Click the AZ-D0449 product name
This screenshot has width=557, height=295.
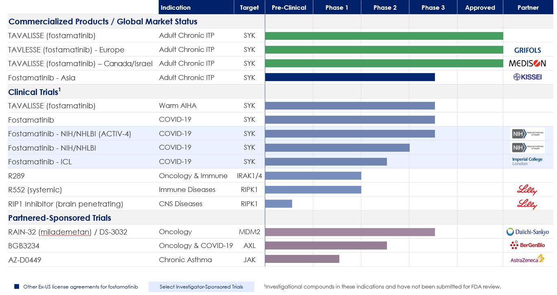pyautogui.click(x=25, y=260)
